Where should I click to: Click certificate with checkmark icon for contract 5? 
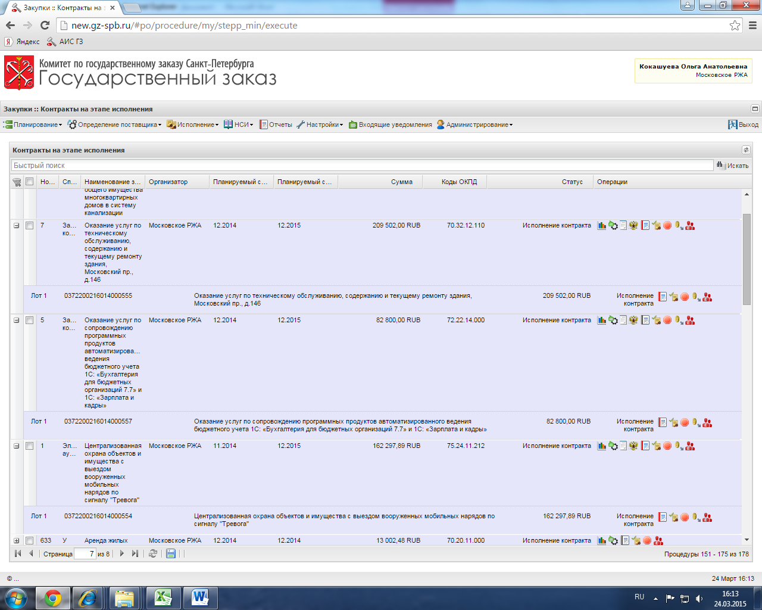point(656,320)
